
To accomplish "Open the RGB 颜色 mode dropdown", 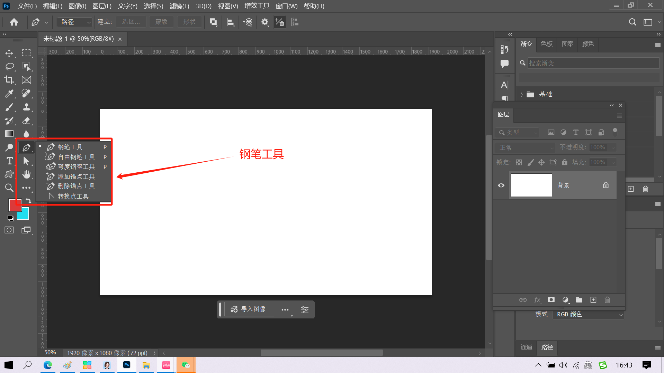I will (589, 315).
